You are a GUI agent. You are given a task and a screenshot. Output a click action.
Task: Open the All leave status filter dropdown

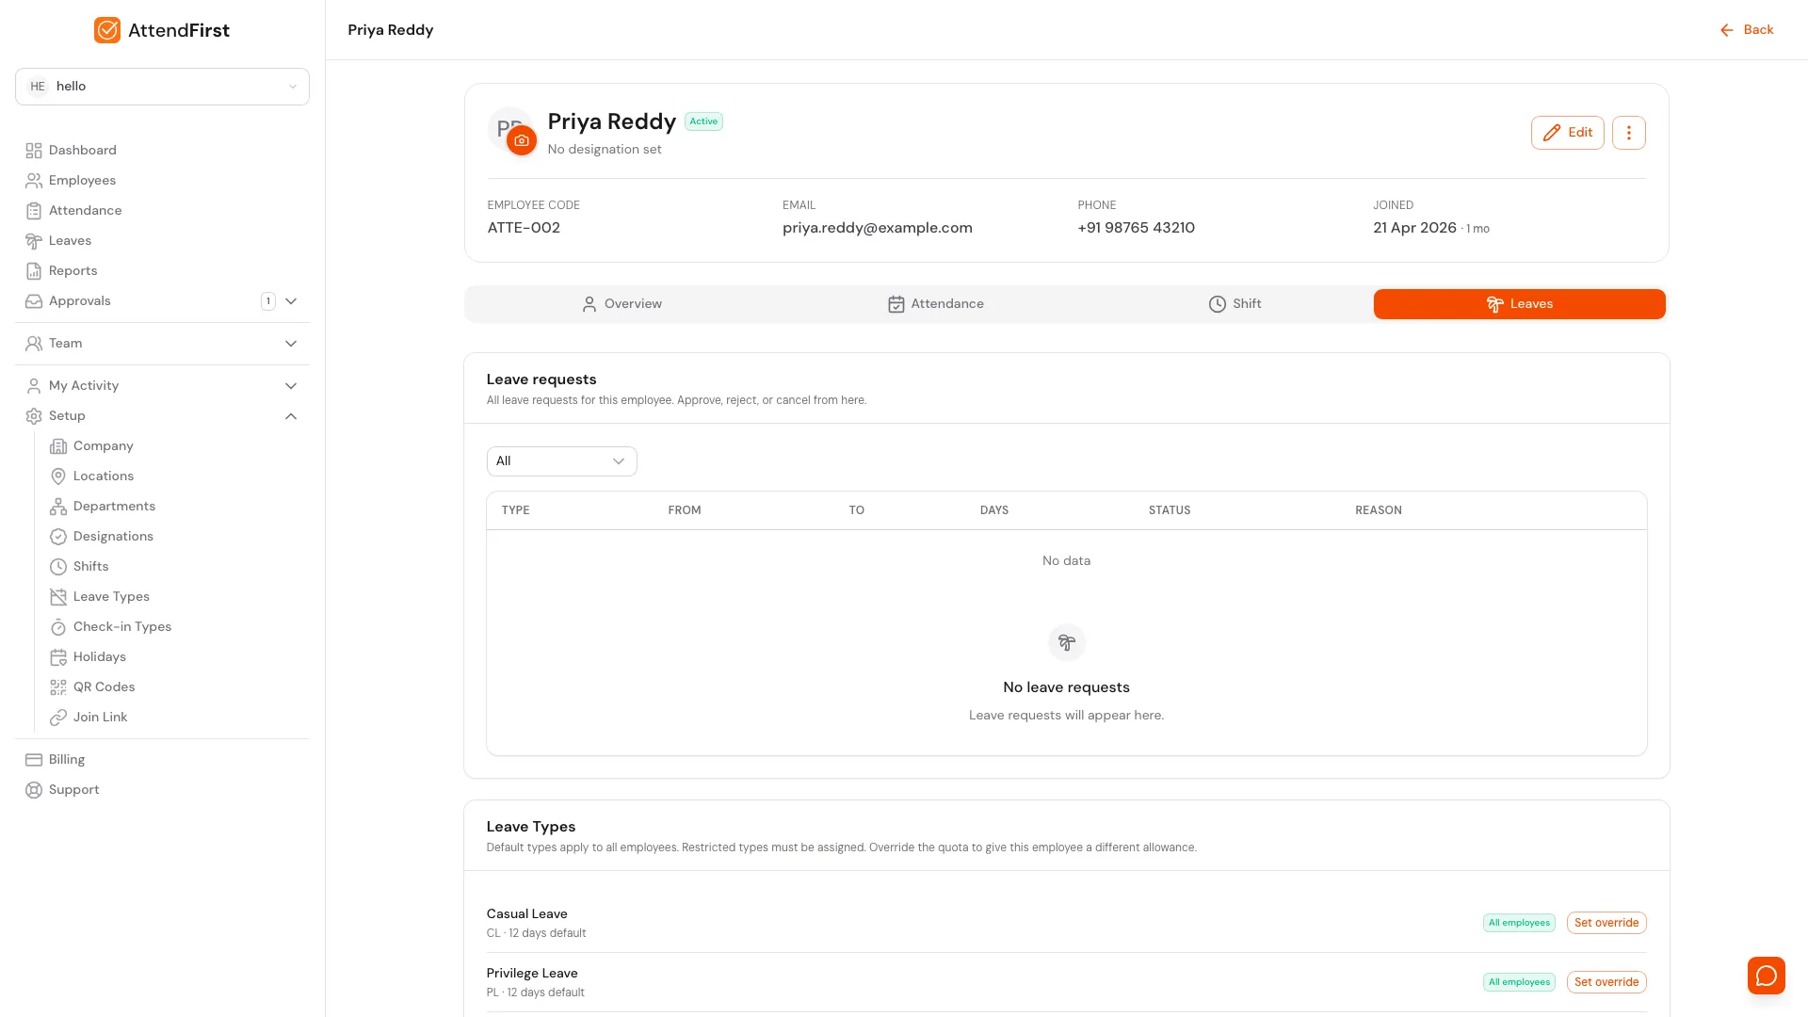click(561, 461)
